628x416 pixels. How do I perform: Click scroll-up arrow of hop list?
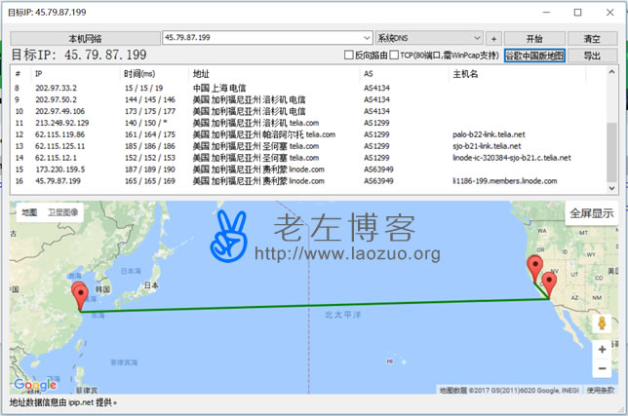point(611,72)
